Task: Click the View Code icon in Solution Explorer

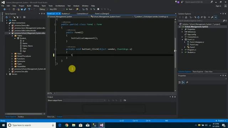Action: 209,17
